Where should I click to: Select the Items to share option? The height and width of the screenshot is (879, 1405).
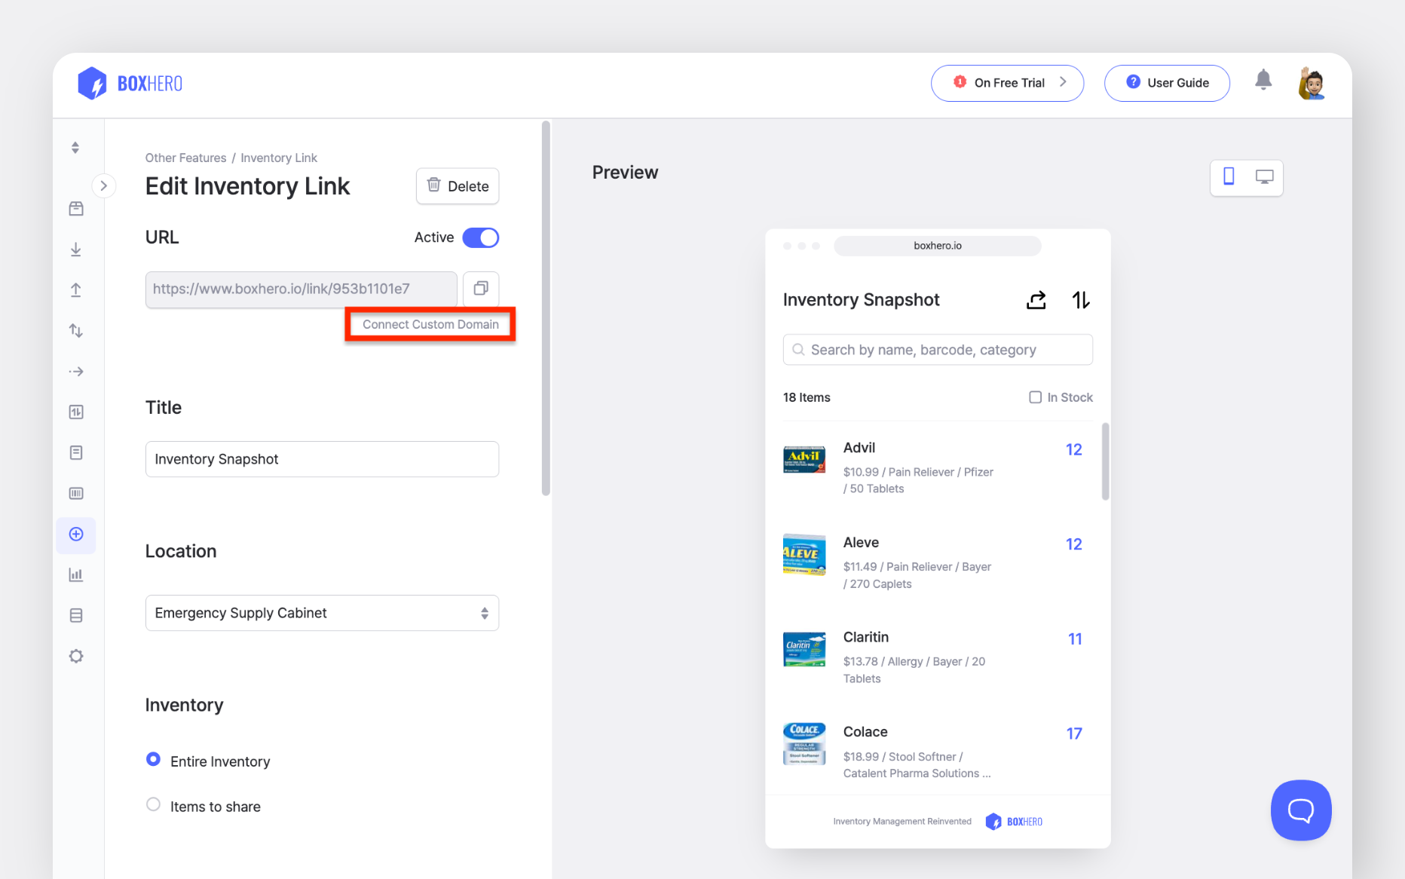tap(154, 805)
